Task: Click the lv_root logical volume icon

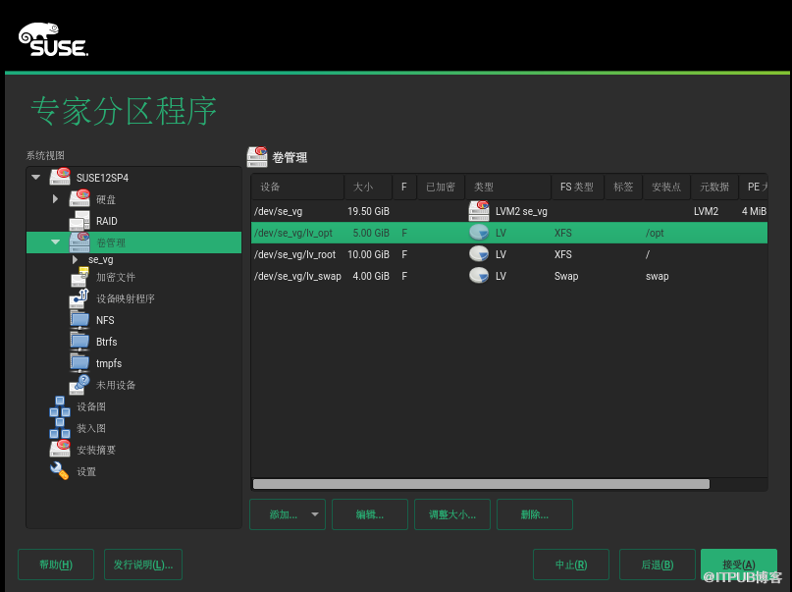Action: coord(478,253)
